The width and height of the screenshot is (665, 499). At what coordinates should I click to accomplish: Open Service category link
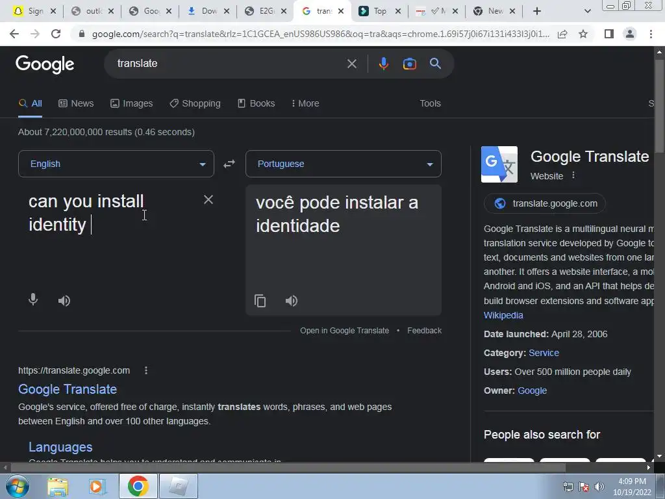[x=544, y=353]
